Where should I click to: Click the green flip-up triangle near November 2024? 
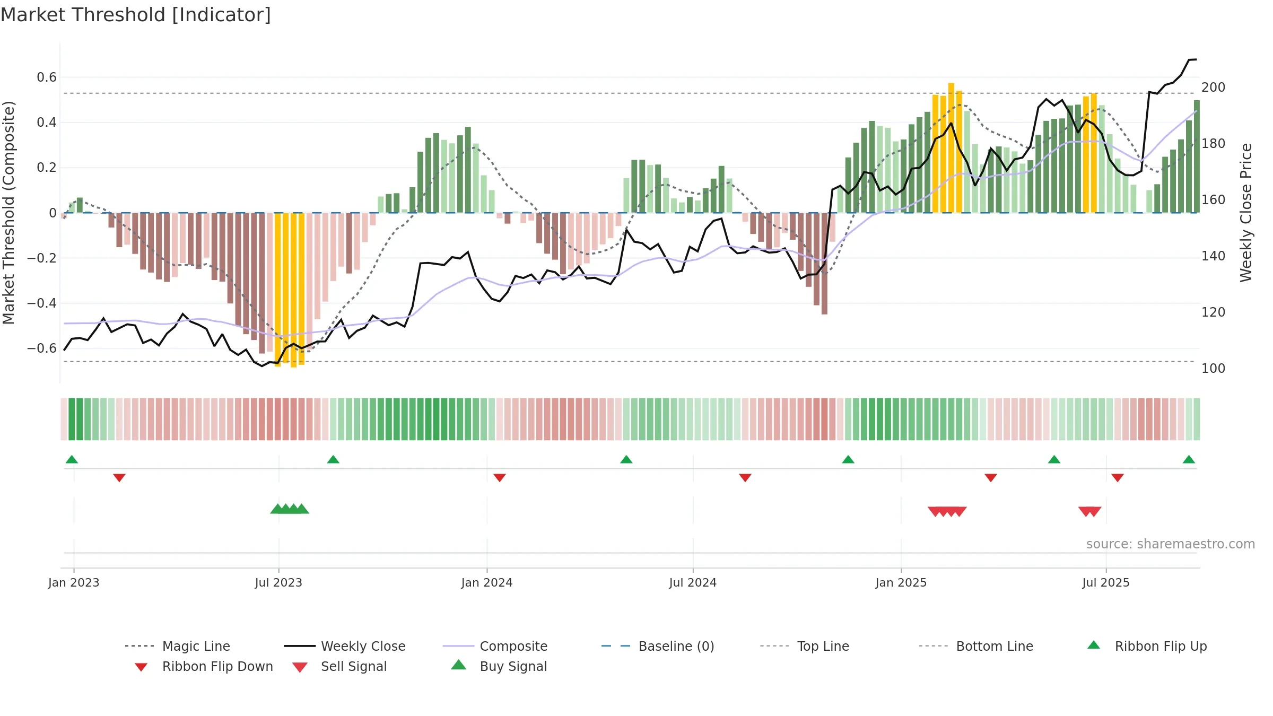[x=848, y=459]
